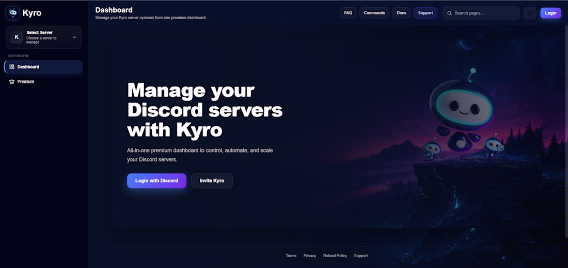Open the FAQ page
Image resolution: width=568 pixels, height=268 pixels.
(348, 13)
